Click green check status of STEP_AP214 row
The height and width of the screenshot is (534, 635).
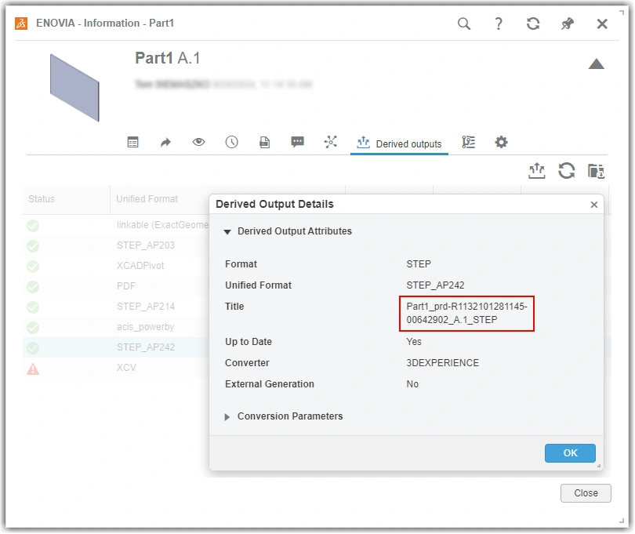[x=33, y=307]
